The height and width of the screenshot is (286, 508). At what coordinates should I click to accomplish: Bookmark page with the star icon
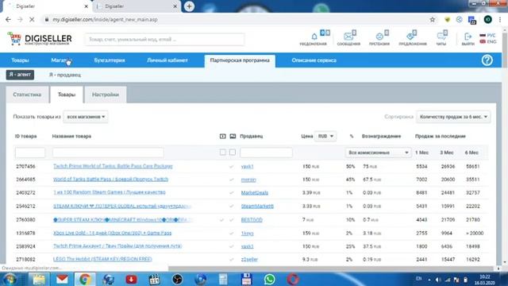click(x=432, y=19)
